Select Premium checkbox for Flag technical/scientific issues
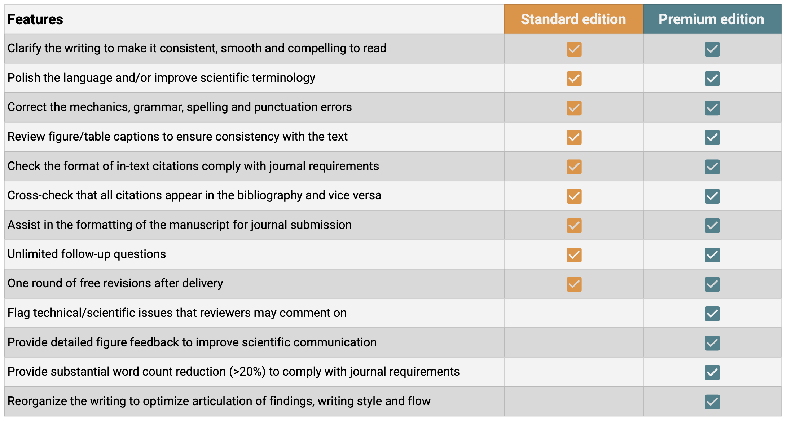This screenshot has width=787, height=421. click(712, 314)
